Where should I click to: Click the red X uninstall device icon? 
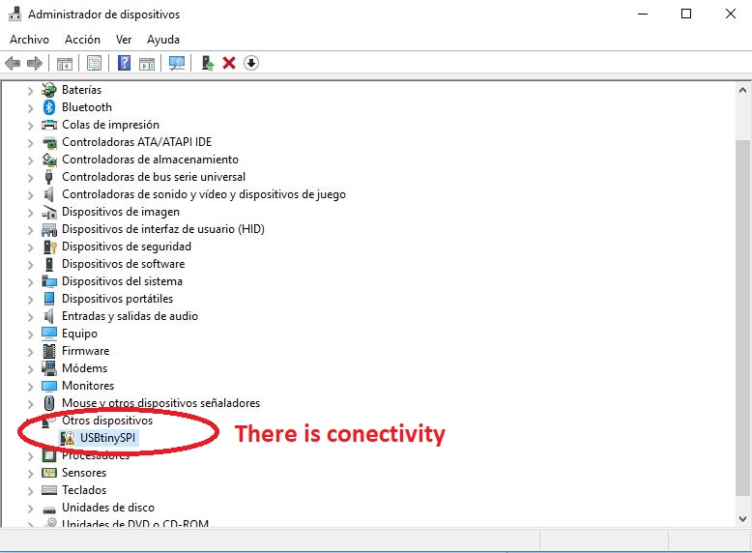[229, 63]
